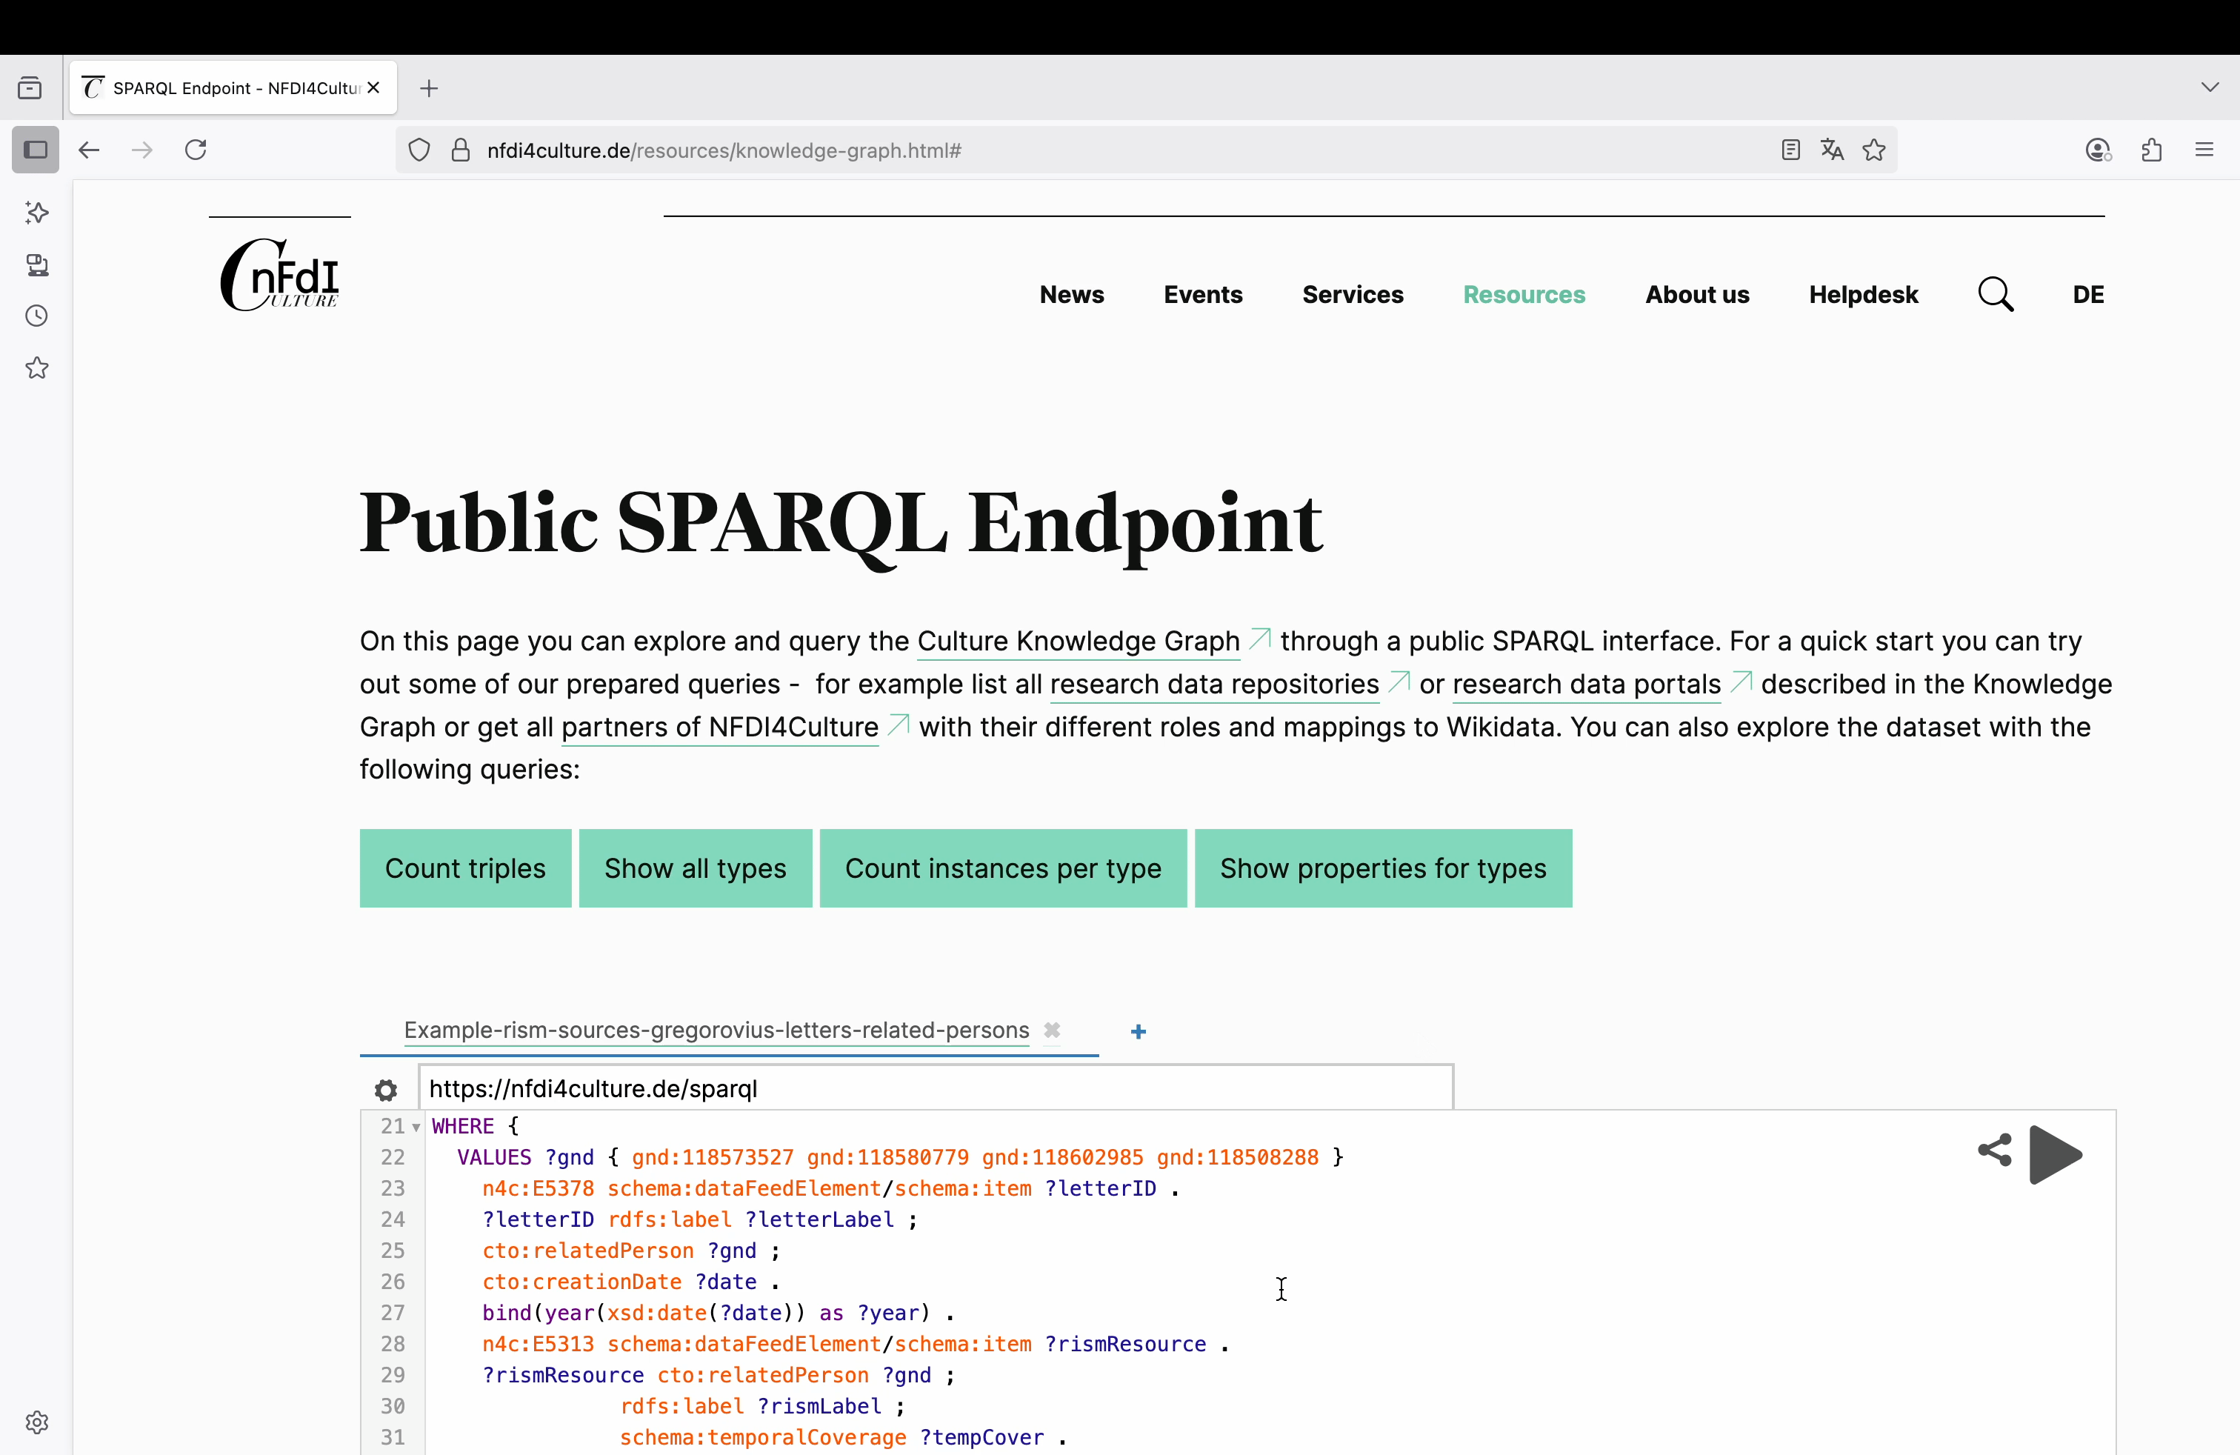The image size is (2240, 1455).
Task: Add a new query tab with plus
Action: 1138,1031
